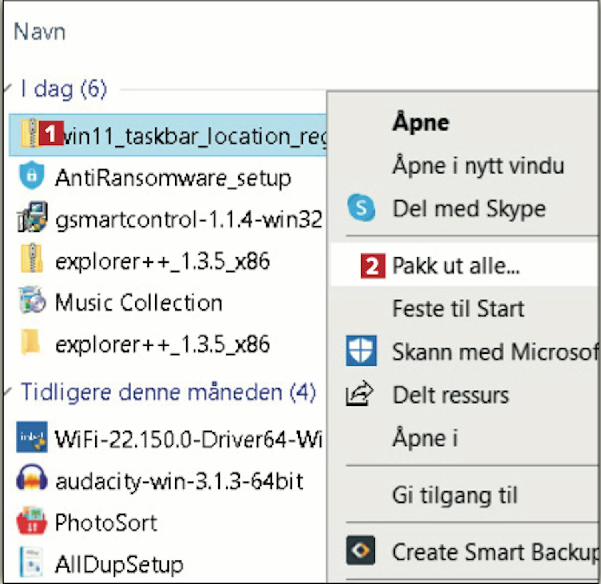Image resolution: width=601 pixels, height=584 pixels.
Task: Click the Music Collection file icon
Action: (x=32, y=301)
